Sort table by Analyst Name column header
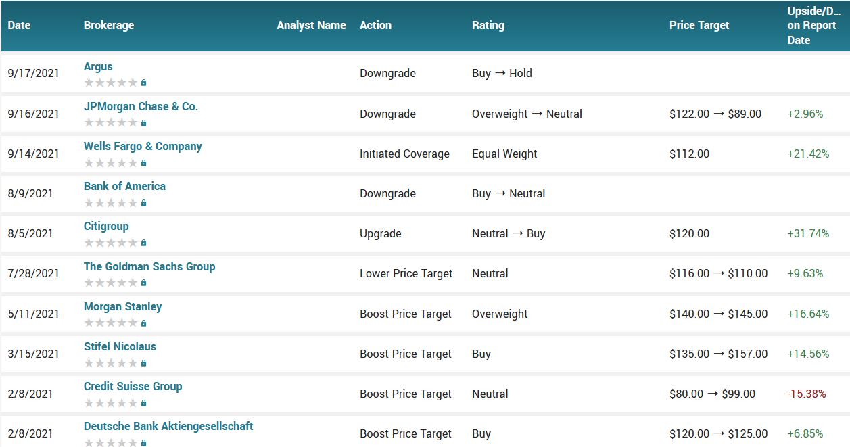Screen dimensions: 850x447 coord(311,25)
